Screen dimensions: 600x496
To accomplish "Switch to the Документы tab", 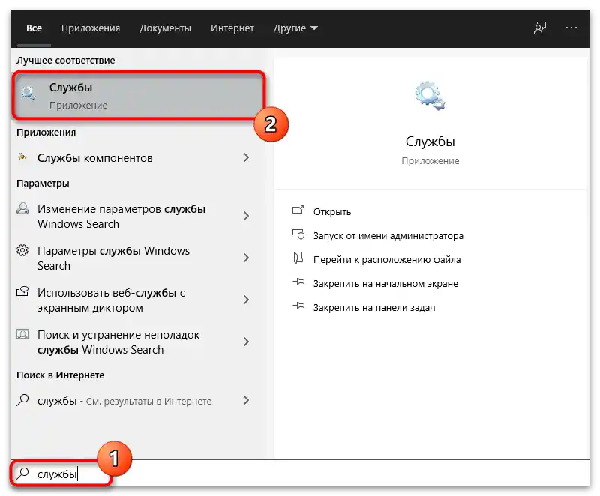I will (x=165, y=28).
